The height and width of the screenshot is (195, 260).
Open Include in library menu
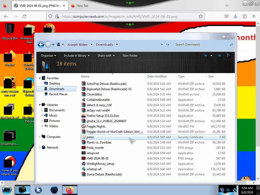[77, 56]
